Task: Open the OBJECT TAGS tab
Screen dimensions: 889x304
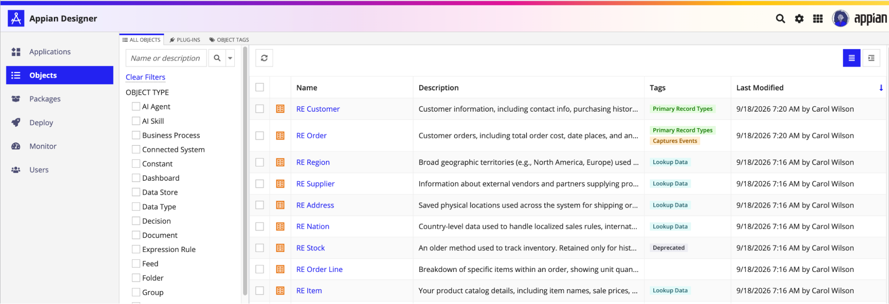Action: tap(229, 40)
